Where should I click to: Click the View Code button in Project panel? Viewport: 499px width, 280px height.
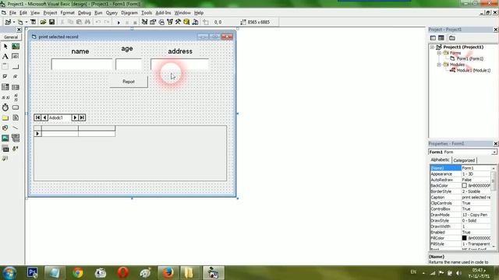coord(433,38)
